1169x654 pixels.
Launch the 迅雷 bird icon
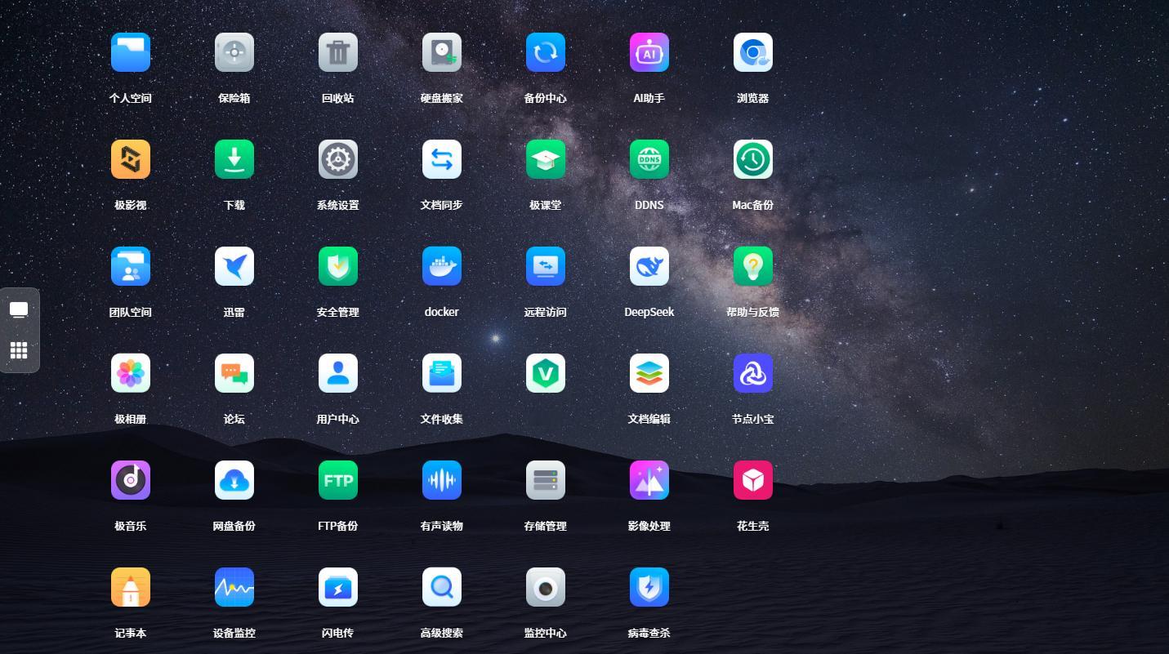click(234, 266)
